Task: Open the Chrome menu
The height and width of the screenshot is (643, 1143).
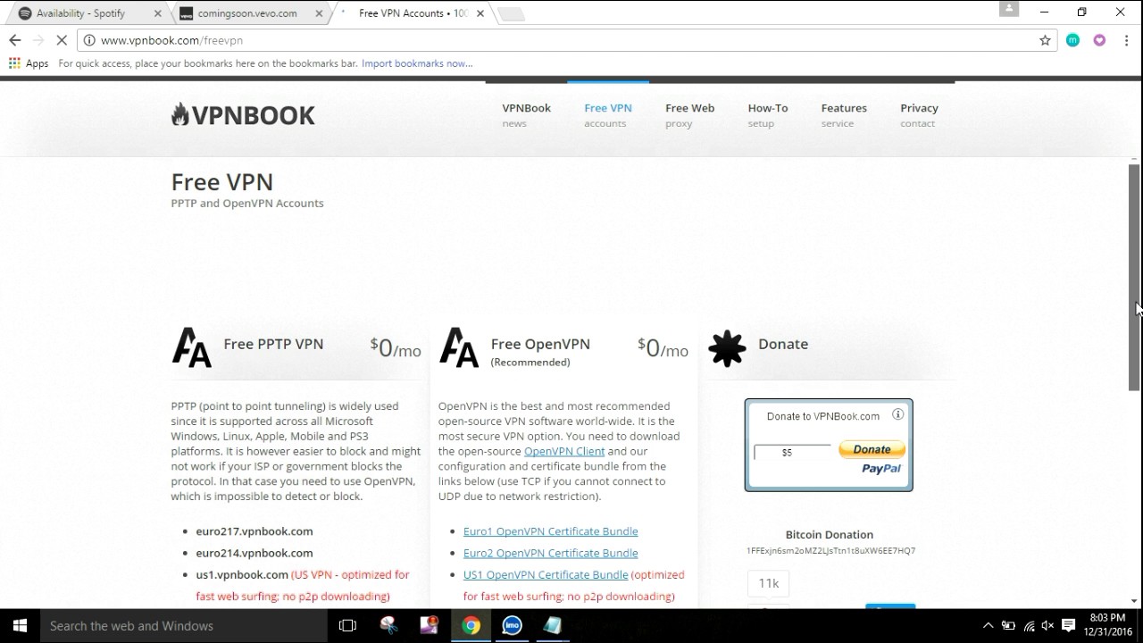Action: click(1125, 40)
